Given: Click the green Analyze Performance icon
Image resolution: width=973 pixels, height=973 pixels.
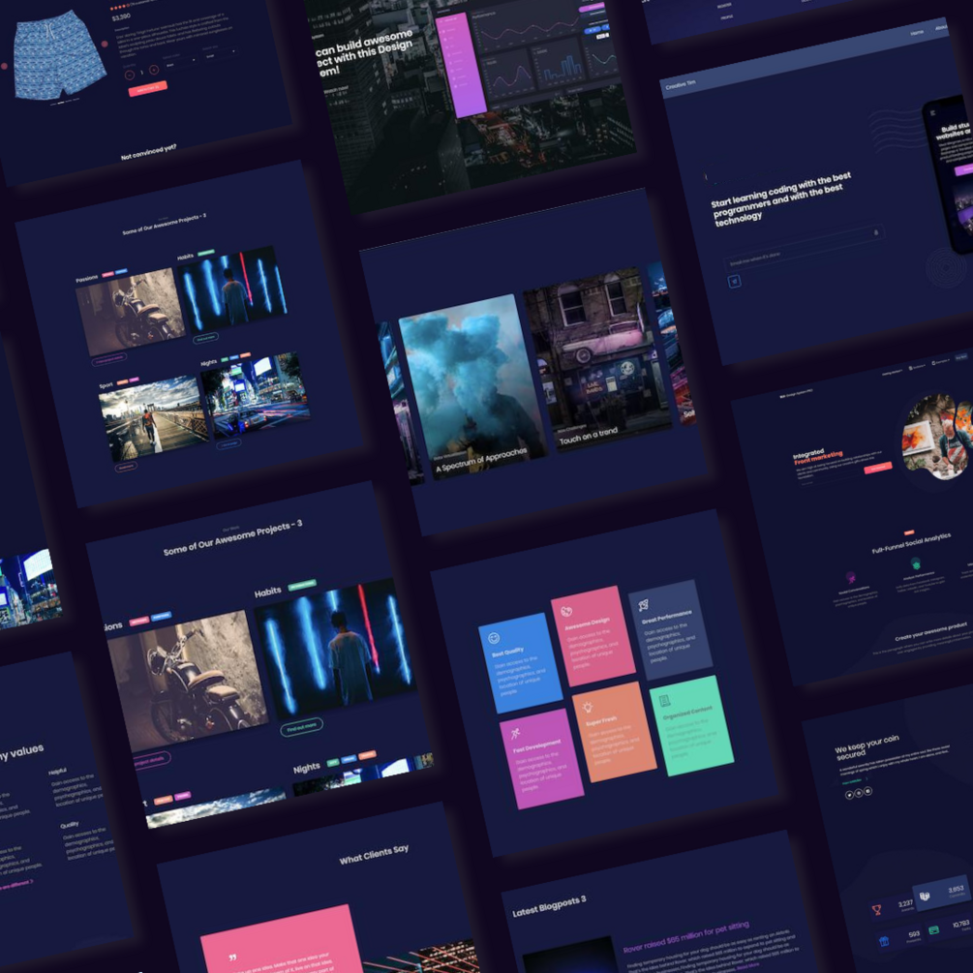Looking at the screenshot, I should point(915,563).
